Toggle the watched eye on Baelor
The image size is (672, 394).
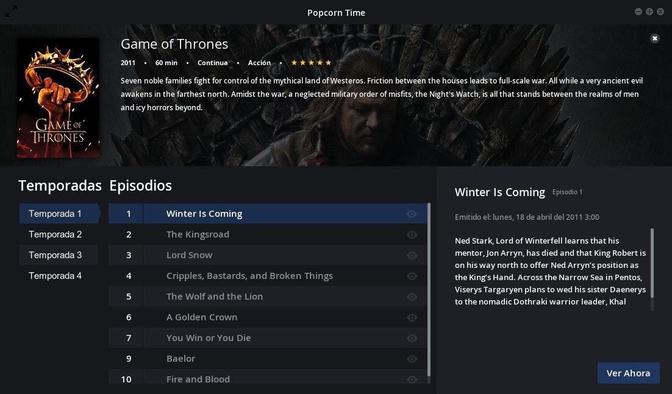click(412, 358)
